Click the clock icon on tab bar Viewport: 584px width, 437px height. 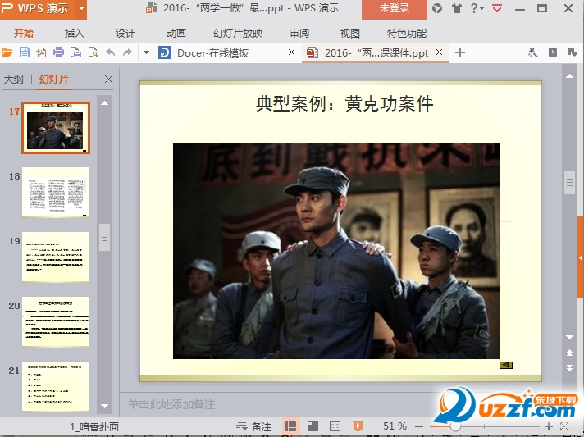coord(553,52)
